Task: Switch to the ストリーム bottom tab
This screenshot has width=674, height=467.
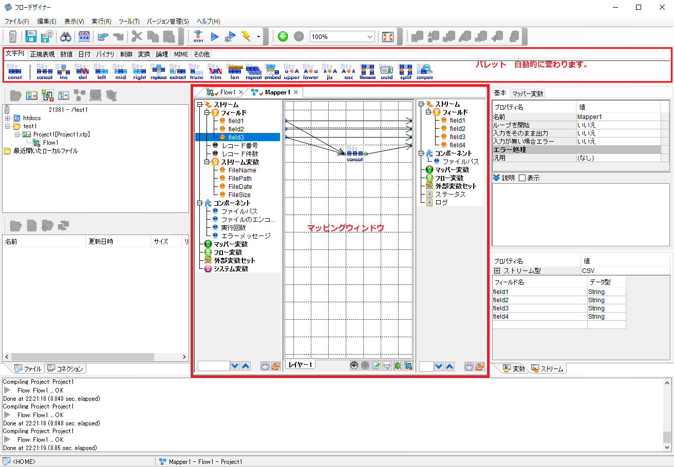Action: click(548, 368)
